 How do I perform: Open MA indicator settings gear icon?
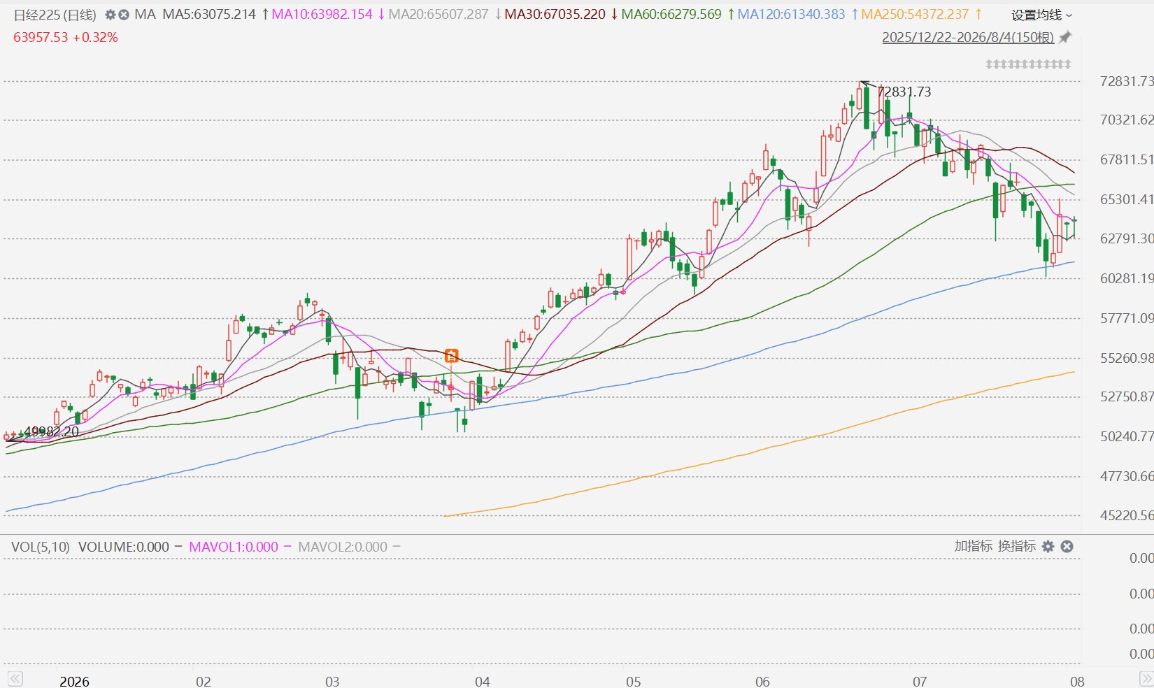tap(111, 15)
